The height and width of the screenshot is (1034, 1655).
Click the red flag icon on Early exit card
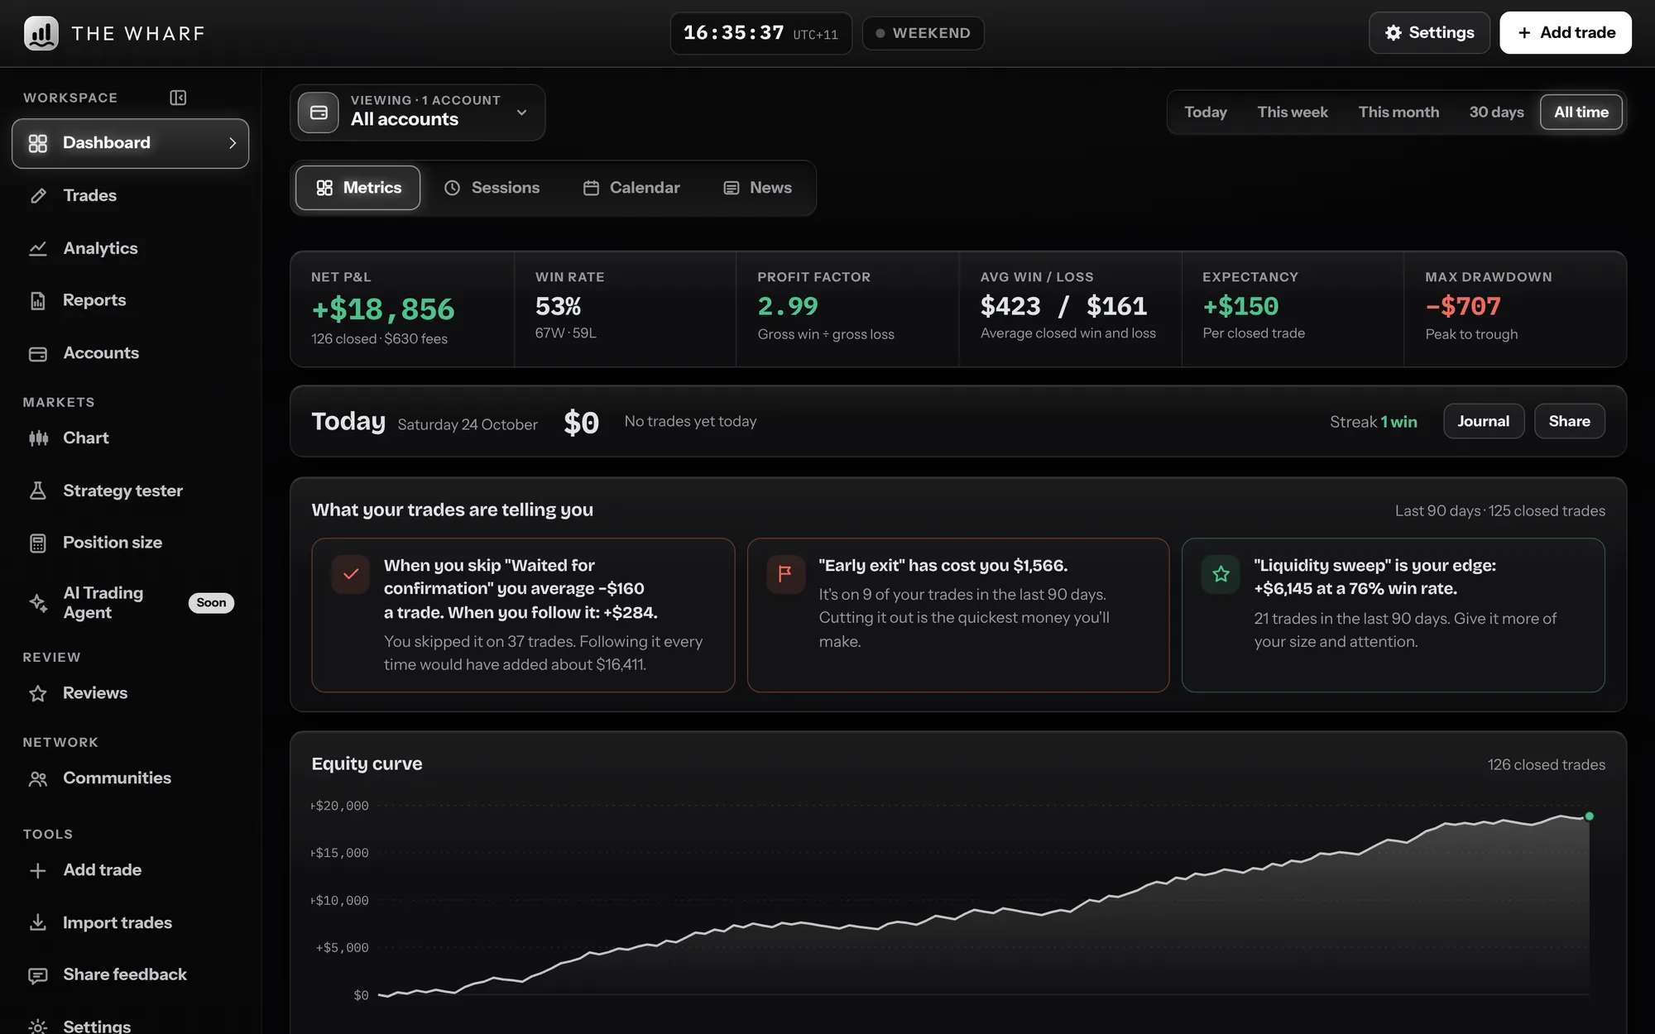tap(785, 574)
